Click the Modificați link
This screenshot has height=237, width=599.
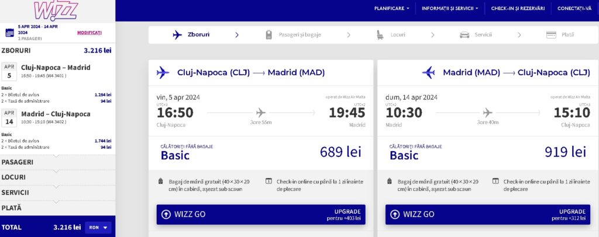click(89, 33)
